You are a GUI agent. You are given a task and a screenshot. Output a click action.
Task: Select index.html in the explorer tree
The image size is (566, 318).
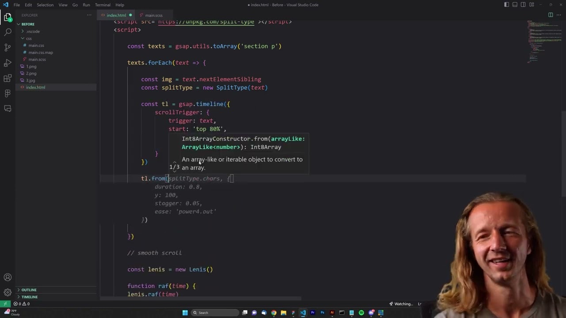(x=56, y=87)
